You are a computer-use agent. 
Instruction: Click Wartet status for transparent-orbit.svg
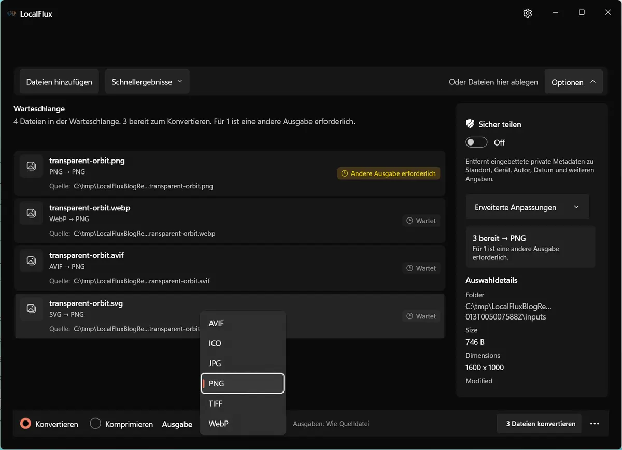coord(421,316)
